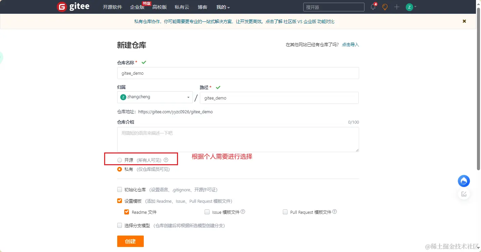
Task: Click help icon beside Pull Request 模板文件
Action: tap(335, 212)
